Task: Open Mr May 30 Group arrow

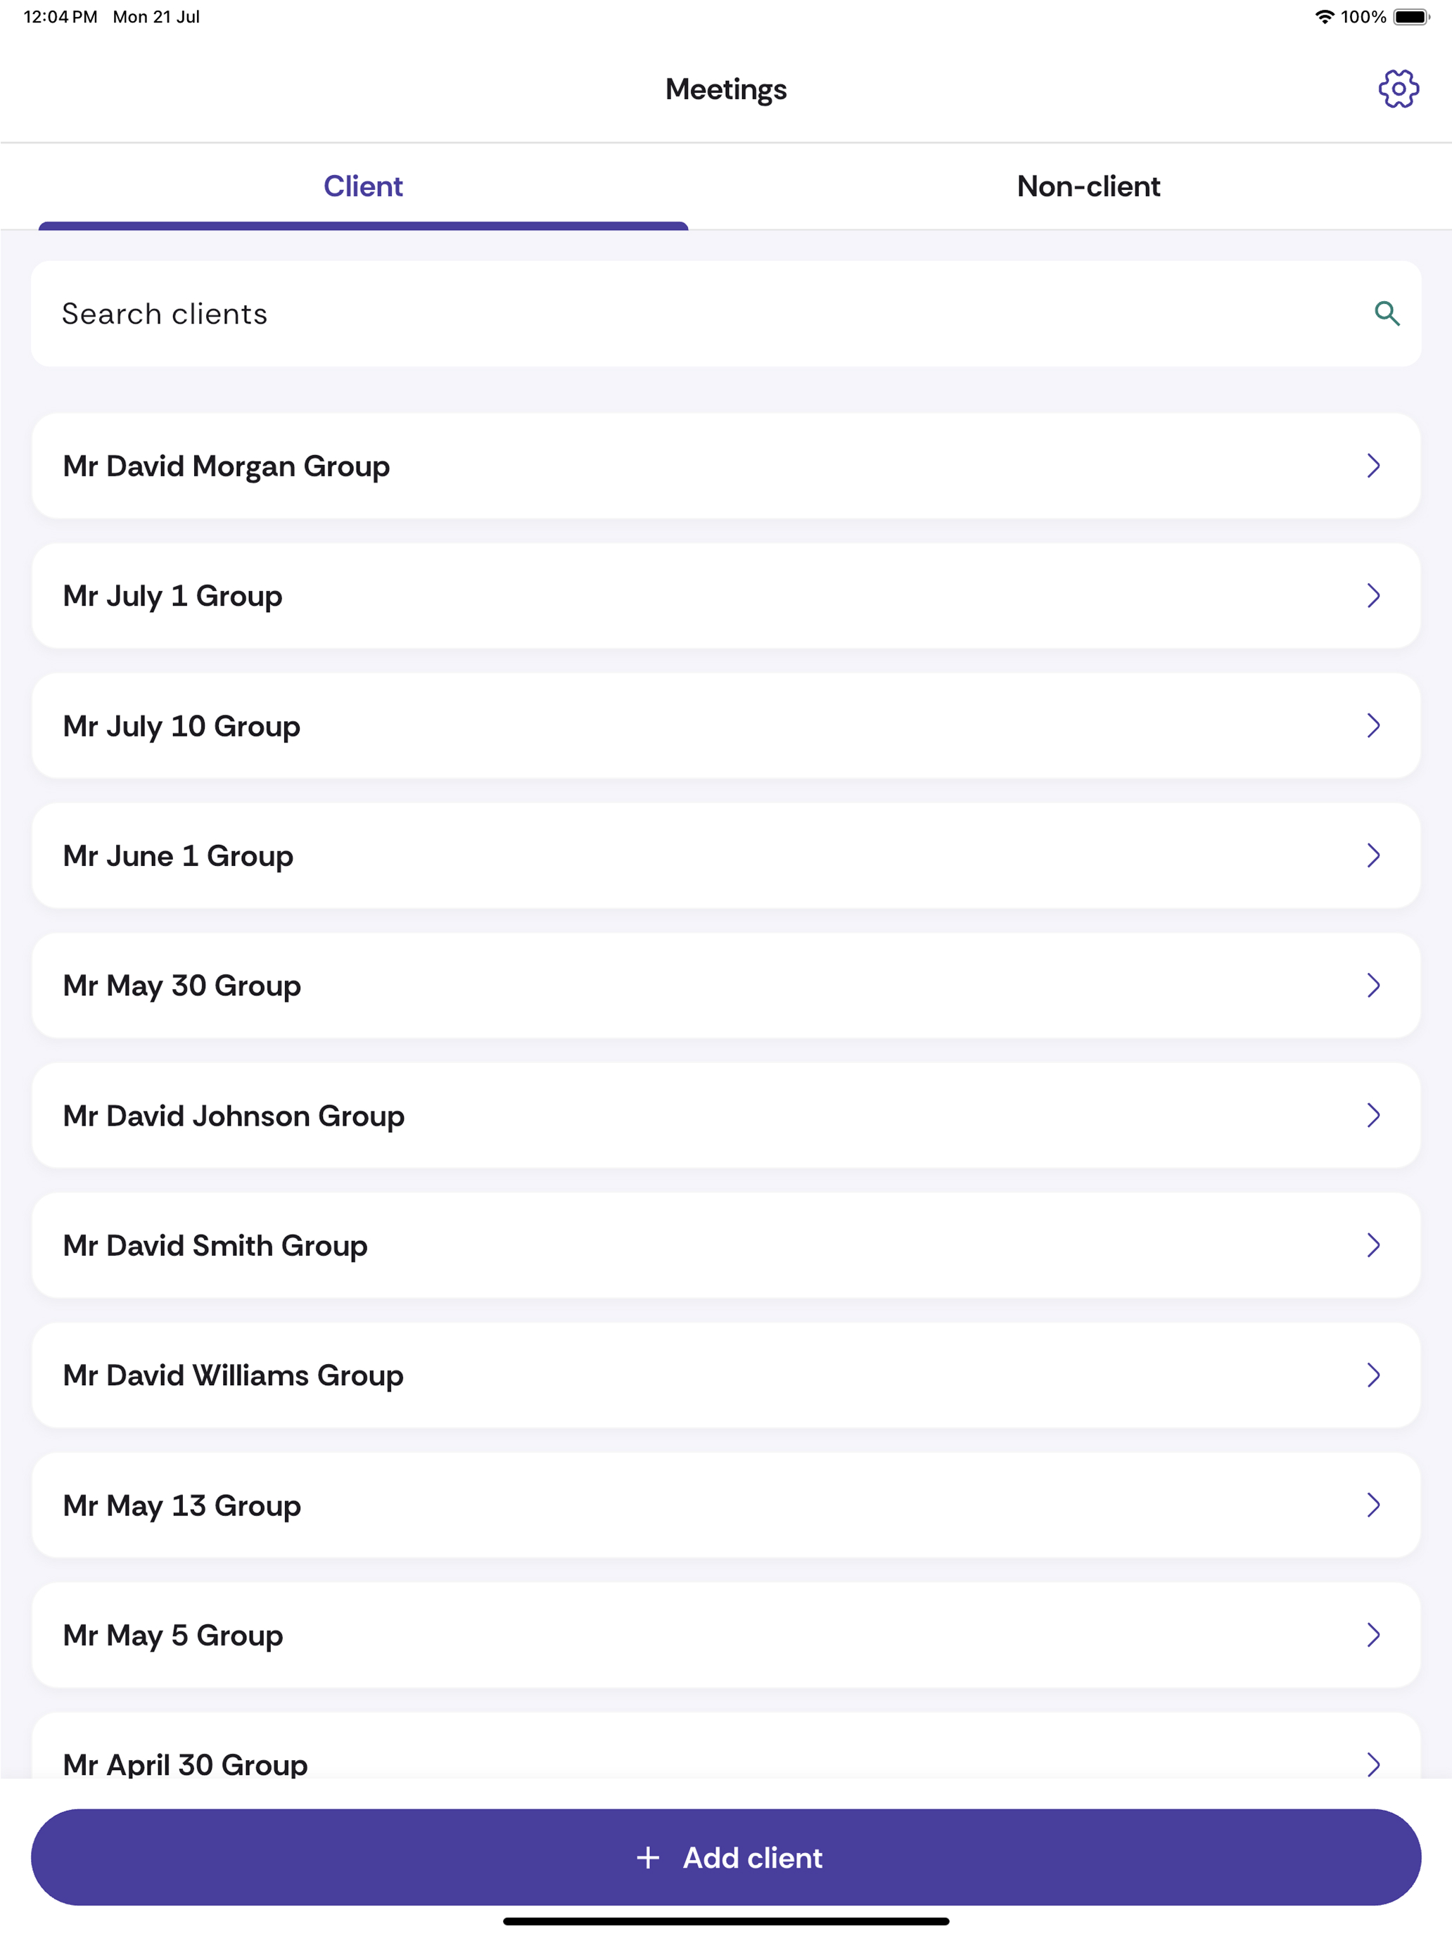Action: pyautogui.click(x=1373, y=986)
